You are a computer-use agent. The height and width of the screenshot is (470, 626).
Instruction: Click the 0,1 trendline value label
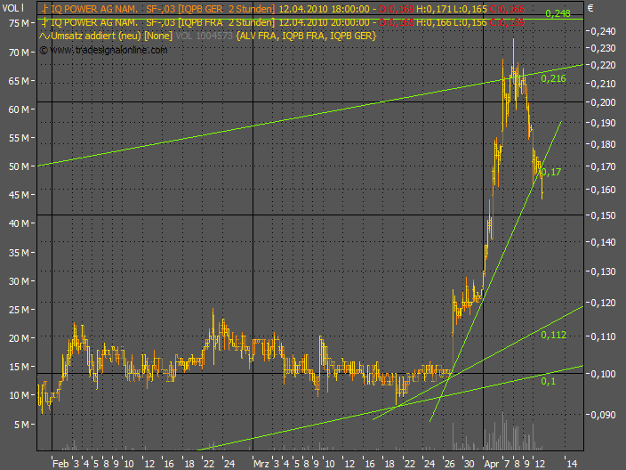(x=548, y=380)
